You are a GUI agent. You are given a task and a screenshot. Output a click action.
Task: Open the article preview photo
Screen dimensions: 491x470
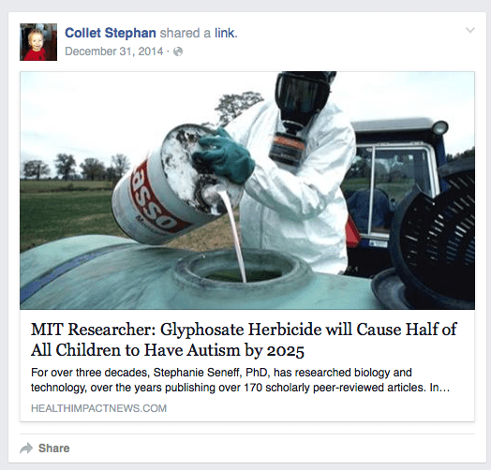point(247,191)
